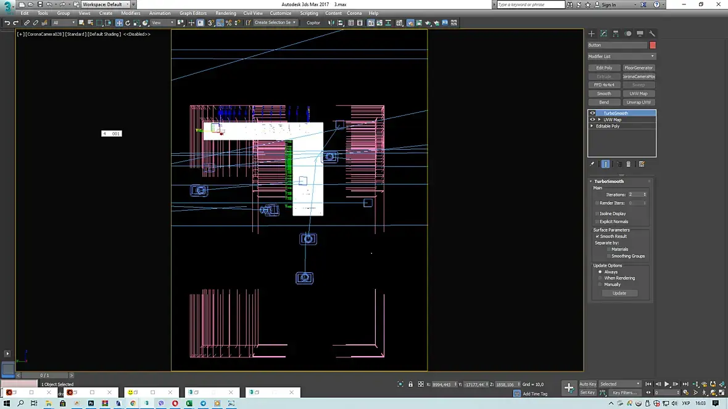The height and width of the screenshot is (409, 728).
Task: Open the Create tab in command panel
Action: (591, 34)
